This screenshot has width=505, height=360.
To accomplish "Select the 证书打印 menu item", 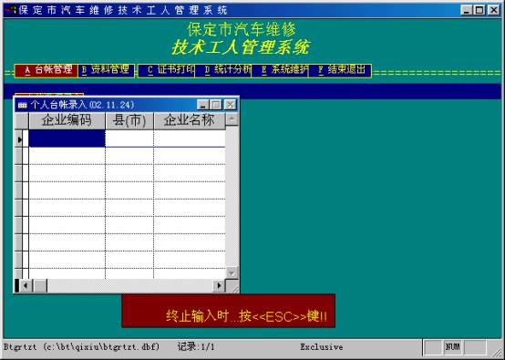I will pos(167,70).
